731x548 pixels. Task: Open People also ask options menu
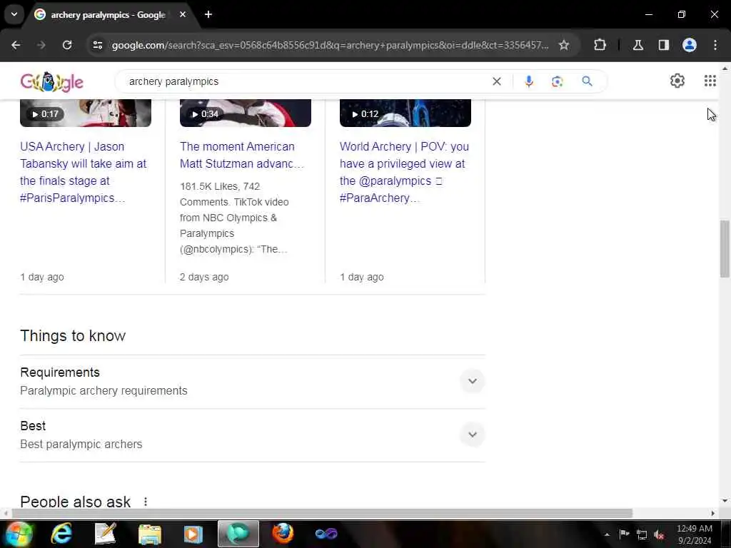tap(146, 502)
